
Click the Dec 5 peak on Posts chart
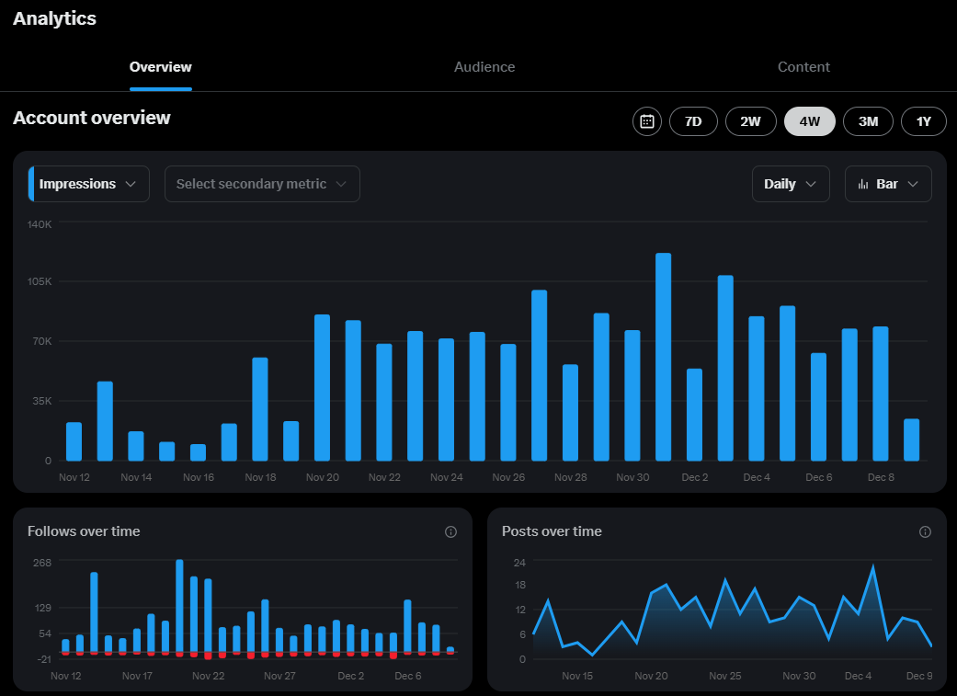[872, 568]
